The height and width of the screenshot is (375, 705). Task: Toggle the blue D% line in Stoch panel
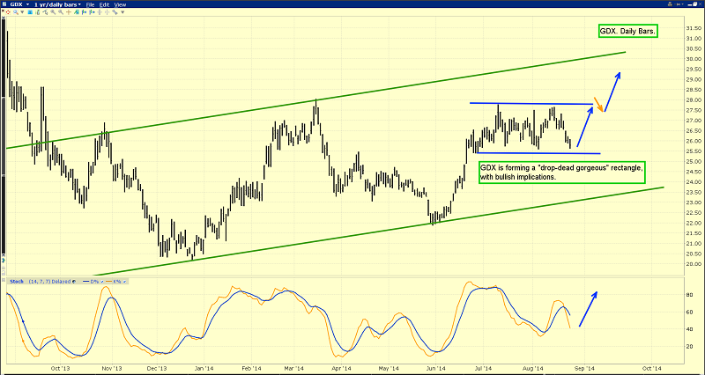click(93, 282)
